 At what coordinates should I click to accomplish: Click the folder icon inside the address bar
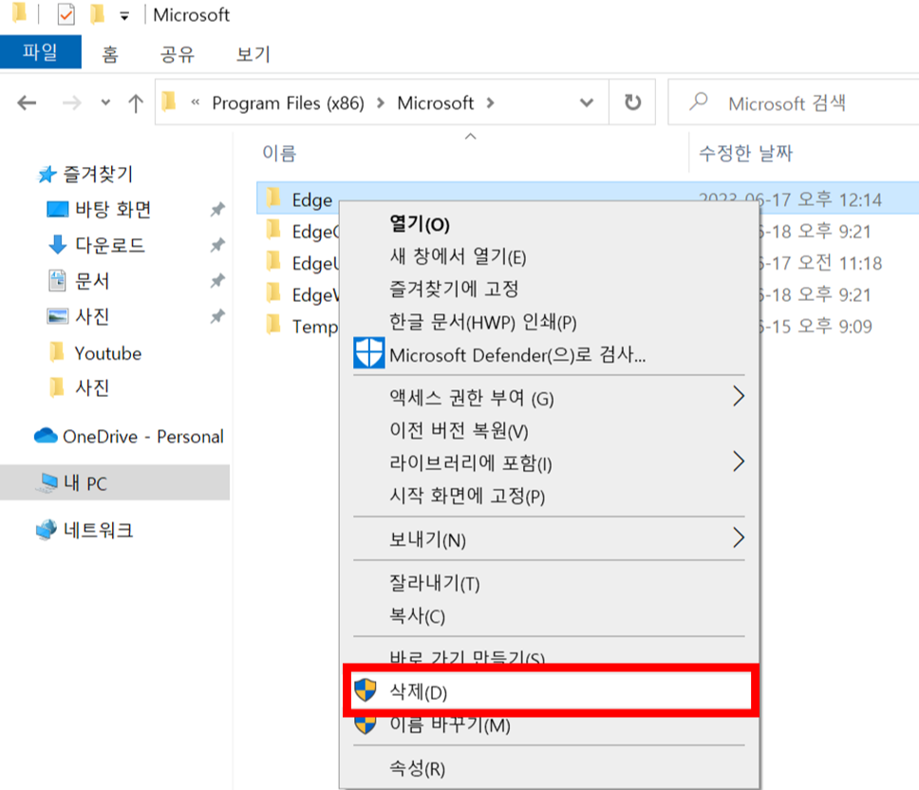167,103
